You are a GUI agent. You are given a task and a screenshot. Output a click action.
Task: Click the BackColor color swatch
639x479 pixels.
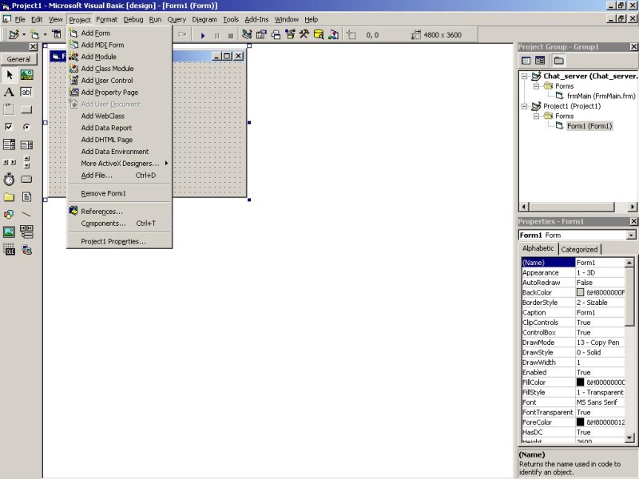pyautogui.click(x=581, y=292)
